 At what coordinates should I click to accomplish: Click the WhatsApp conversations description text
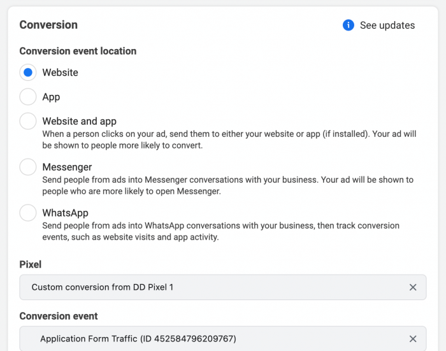tap(220, 231)
